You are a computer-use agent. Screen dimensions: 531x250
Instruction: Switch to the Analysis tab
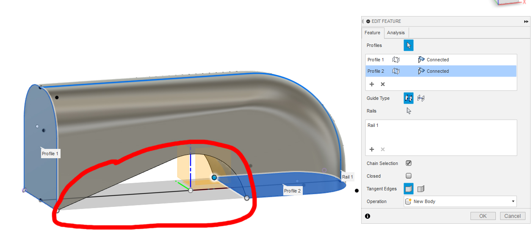point(395,33)
